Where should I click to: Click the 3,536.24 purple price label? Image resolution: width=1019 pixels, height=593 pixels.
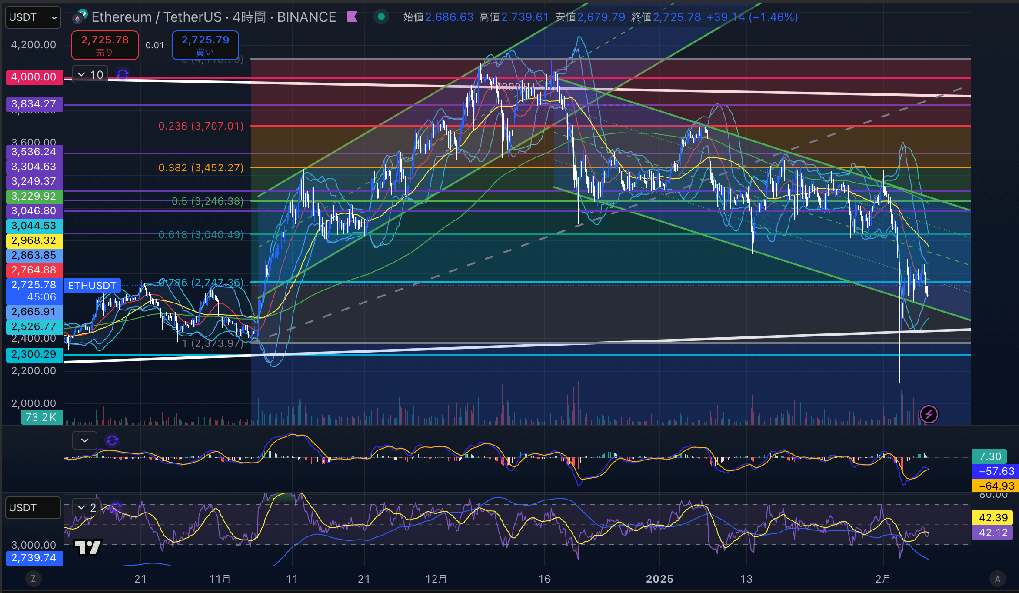pos(34,152)
